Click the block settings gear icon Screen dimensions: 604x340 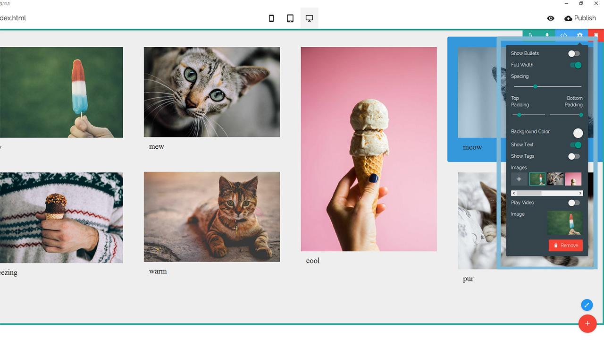tap(580, 35)
